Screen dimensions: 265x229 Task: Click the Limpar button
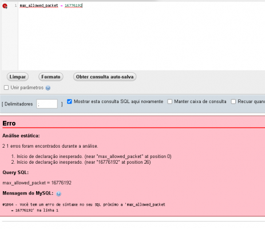pyautogui.click(x=18, y=77)
